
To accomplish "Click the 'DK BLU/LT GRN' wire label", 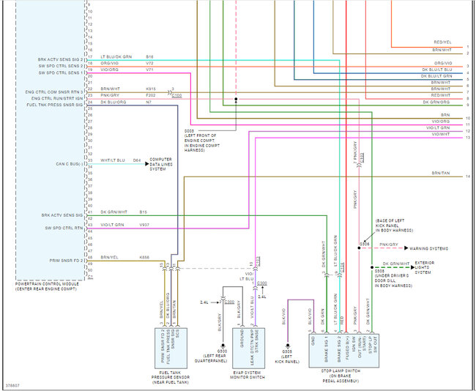I will (436, 76).
